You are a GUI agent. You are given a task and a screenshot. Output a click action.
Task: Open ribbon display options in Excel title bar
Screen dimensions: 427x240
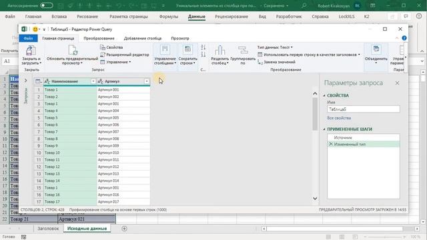372,6
